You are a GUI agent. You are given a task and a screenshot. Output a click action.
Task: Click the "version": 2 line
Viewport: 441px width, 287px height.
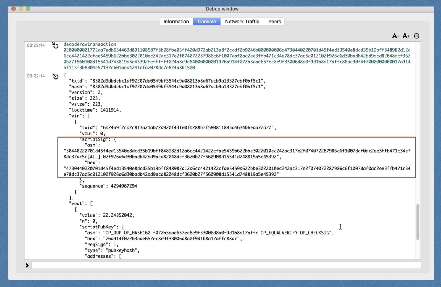[86, 93]
